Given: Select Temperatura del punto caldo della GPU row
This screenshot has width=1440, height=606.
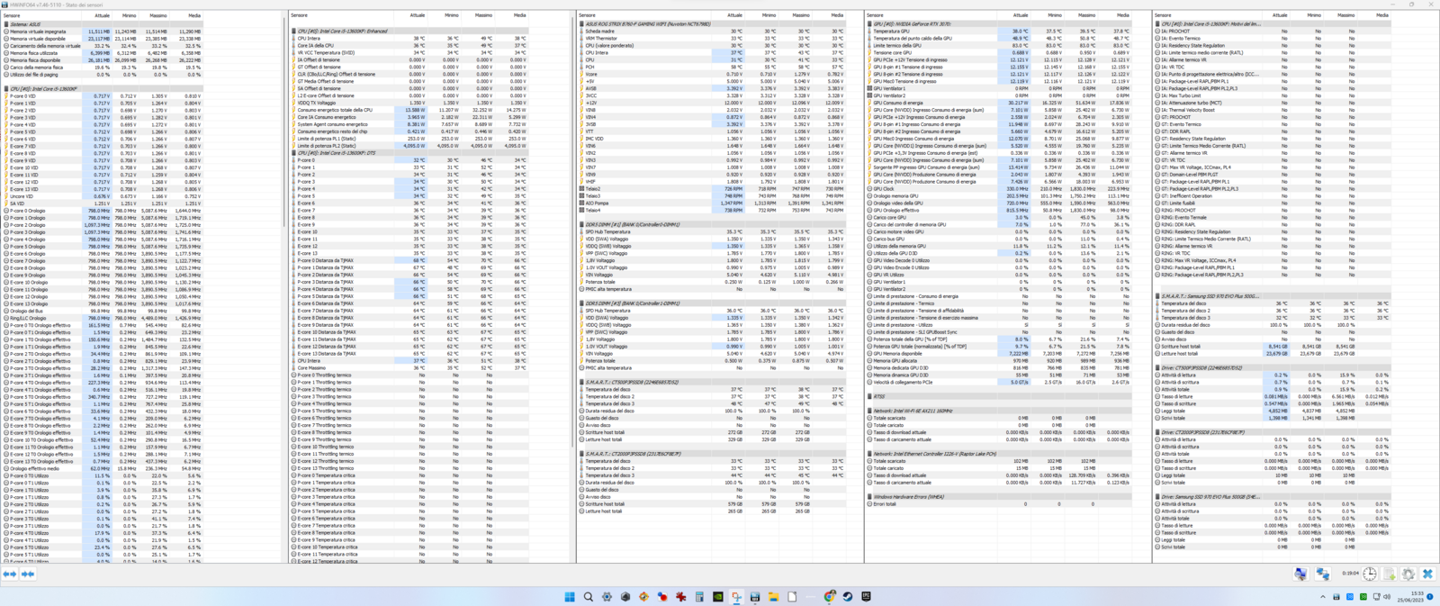Looking at the screenshot, I should point(999,39).
